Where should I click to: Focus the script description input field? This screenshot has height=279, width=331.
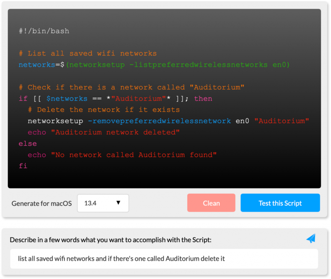click(x=164, y=259)
